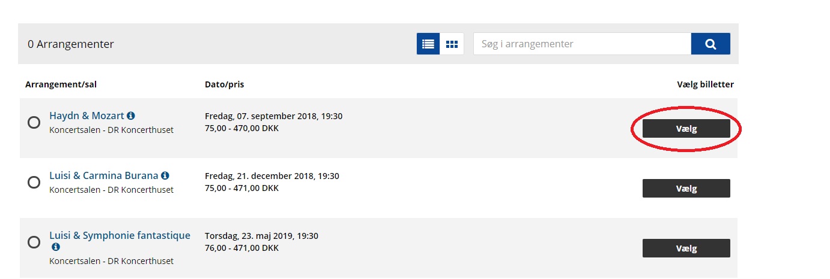The image size is (830, 279).
Task: Open the Luisi & Symphonie fantastique link
Action: tap(120, 235)
